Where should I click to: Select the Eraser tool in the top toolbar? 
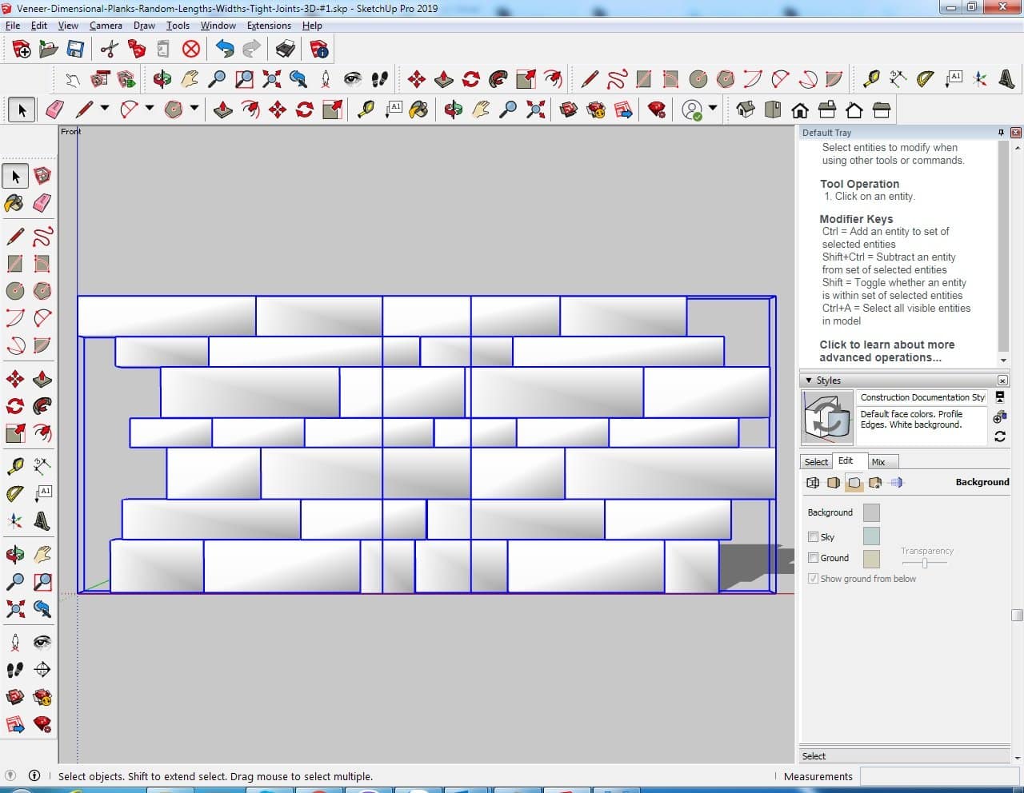click(x=55, y=110)
